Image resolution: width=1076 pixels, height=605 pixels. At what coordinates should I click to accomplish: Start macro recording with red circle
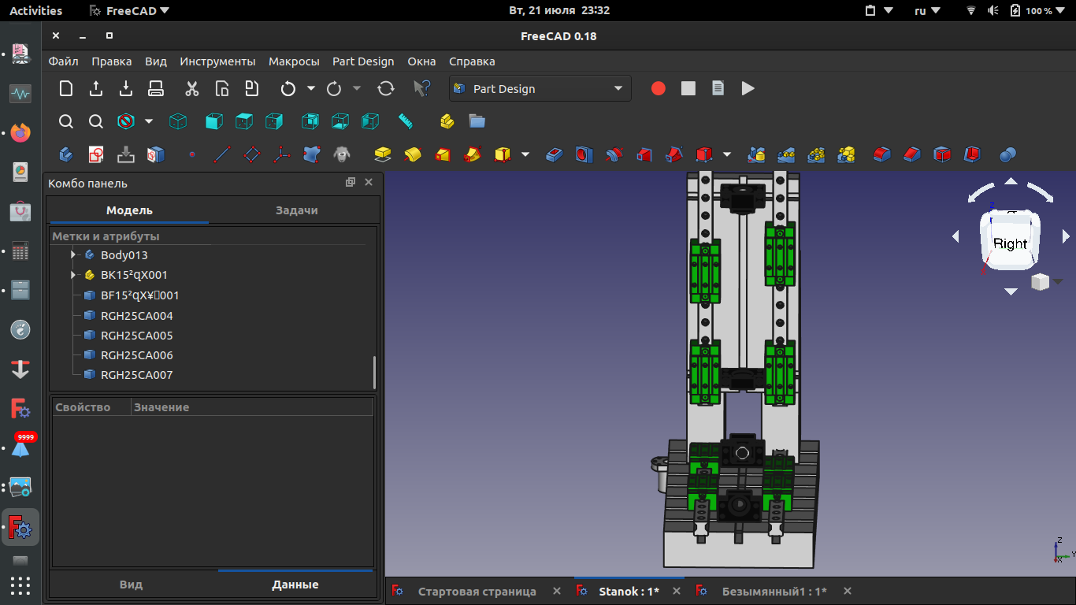coord(659,89)
